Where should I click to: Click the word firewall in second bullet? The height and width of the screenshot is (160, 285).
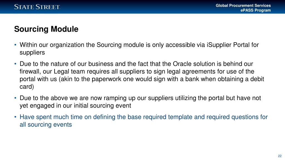(x=30, y=71)
